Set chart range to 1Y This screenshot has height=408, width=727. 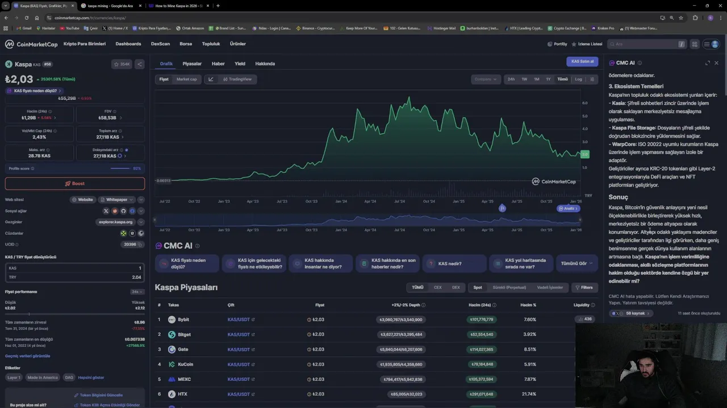[x=548, y=79]
